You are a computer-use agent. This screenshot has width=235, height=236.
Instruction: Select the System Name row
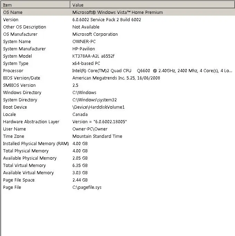17,41
